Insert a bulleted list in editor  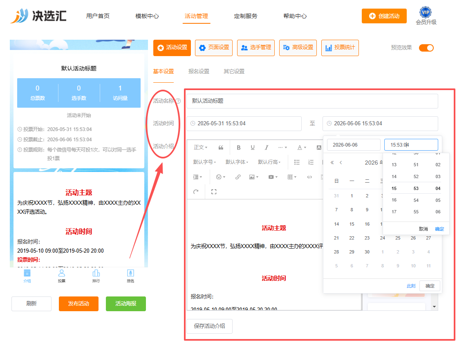click(297, 162)
